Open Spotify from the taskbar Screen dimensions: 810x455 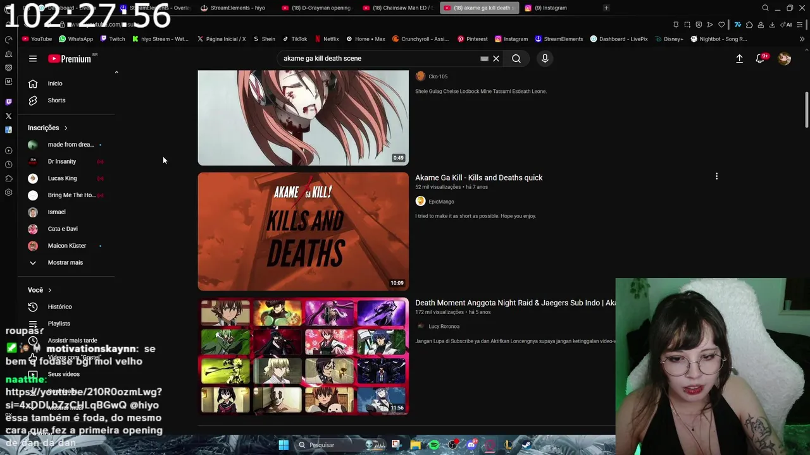click(434, 445)
